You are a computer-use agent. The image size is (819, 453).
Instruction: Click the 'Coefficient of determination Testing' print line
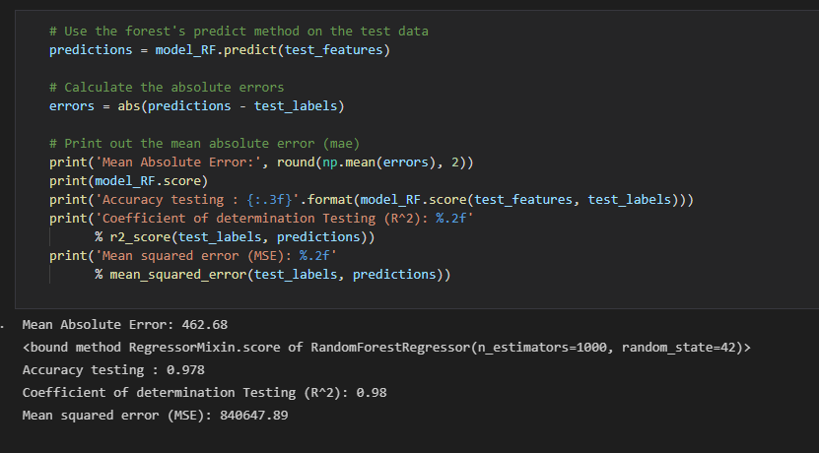click(261, 219)
